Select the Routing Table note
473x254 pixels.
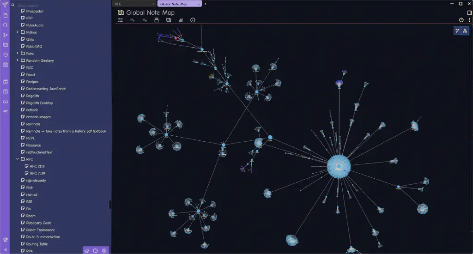37,244
